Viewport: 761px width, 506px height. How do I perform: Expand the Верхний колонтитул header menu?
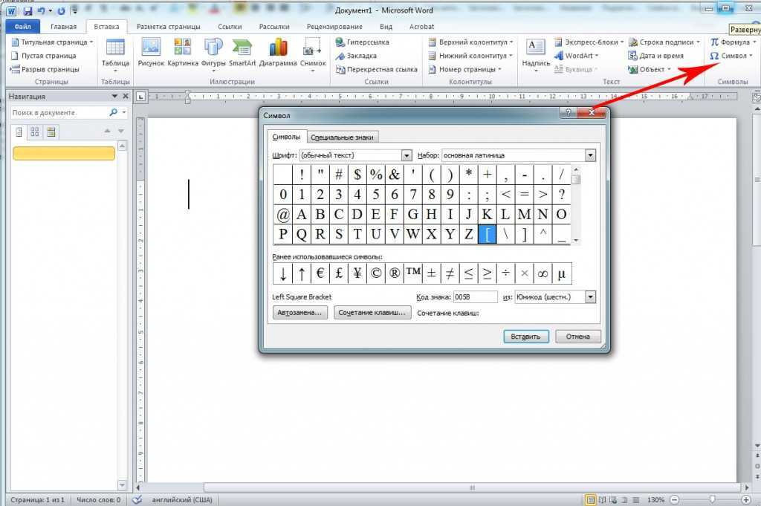tap(470, 42)
